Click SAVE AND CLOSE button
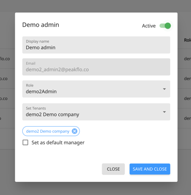This screenshot has height=195, width=191. [x=150, y=169]
